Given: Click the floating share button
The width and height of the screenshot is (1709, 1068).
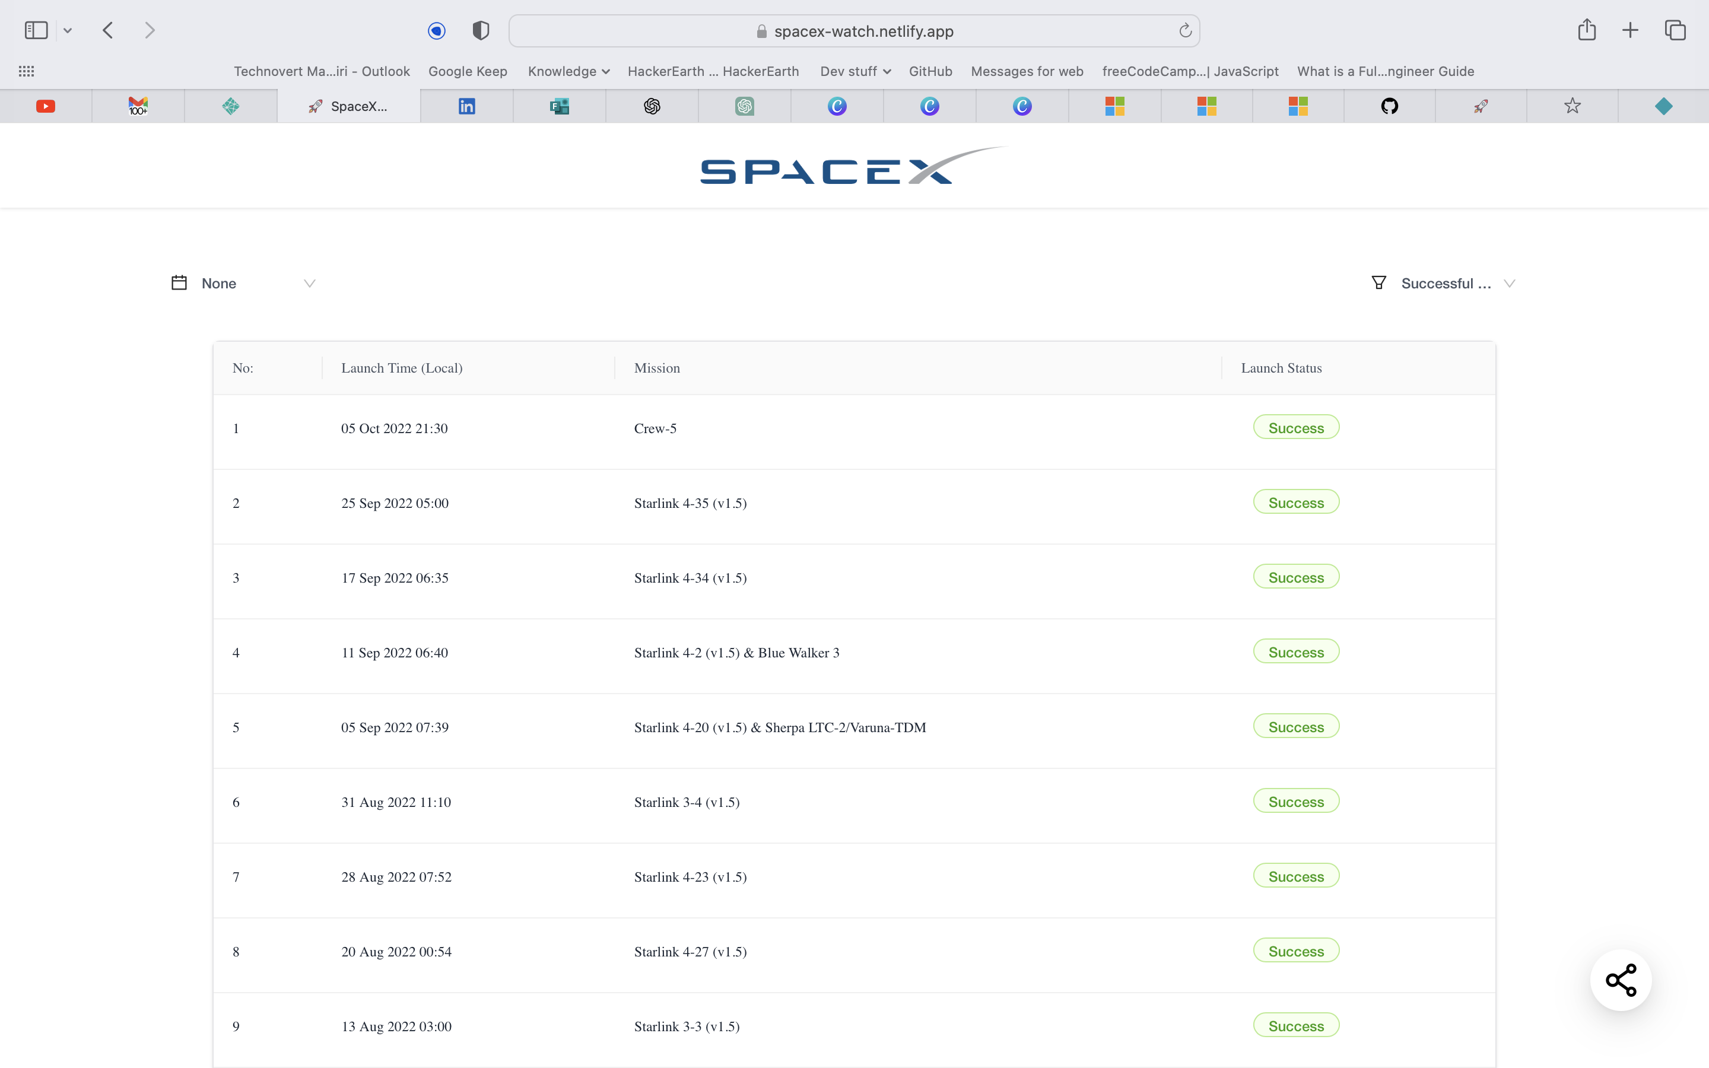Looking at the screenshot, I should [x=1621, y=980].
